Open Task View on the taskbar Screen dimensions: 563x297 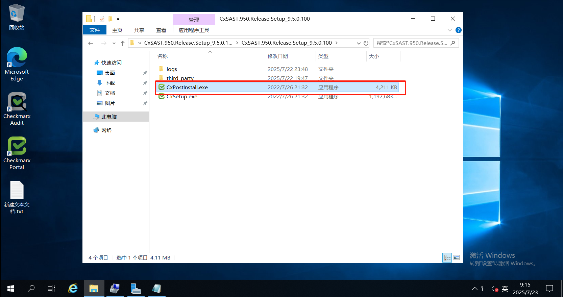point(51,289)
